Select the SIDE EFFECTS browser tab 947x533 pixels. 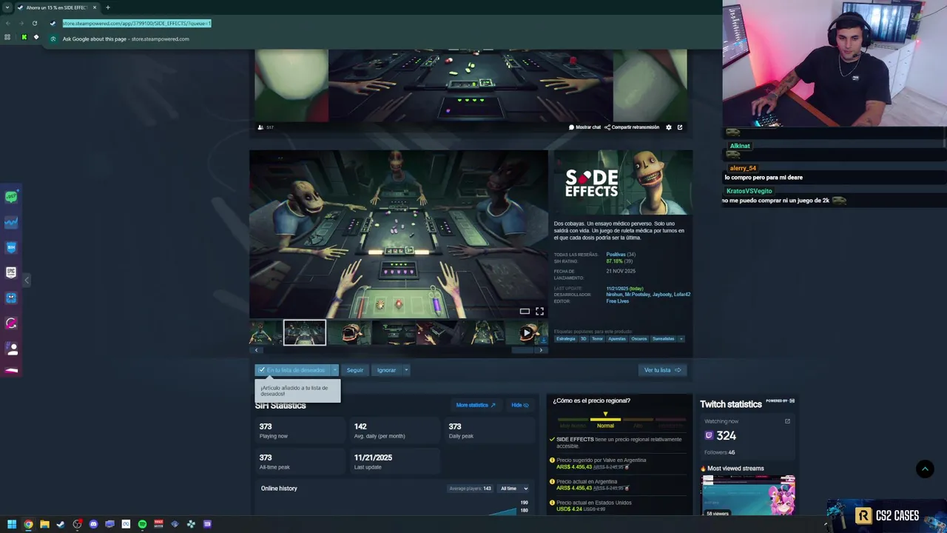57,7
